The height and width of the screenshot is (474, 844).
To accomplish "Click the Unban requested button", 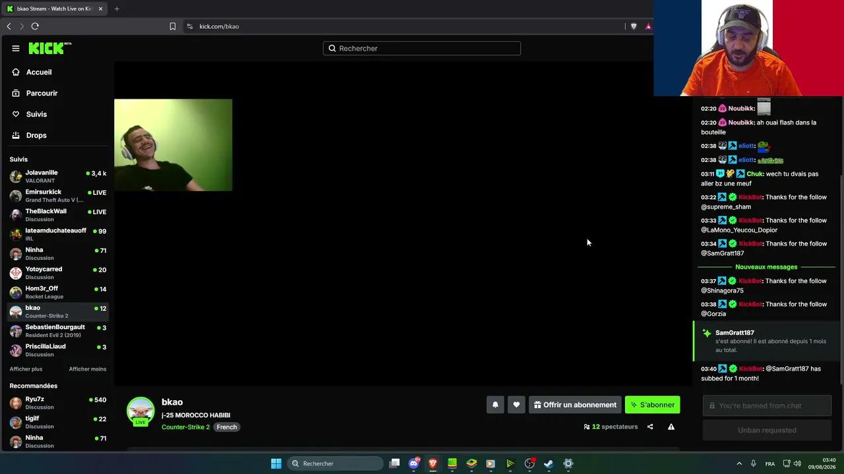I will tap(767, 430).
